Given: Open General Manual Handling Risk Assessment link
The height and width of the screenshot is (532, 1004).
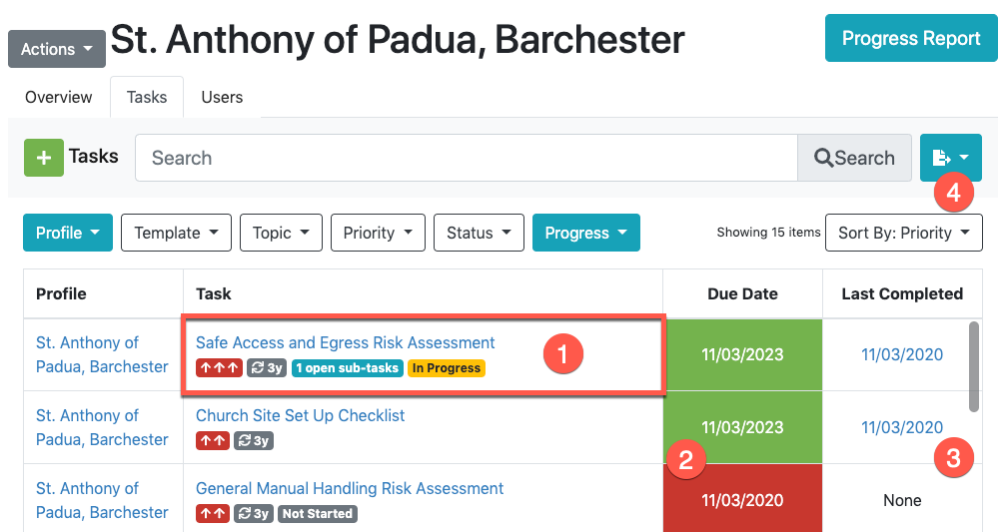Looking at the screenshot, I should tap(350, 489).
